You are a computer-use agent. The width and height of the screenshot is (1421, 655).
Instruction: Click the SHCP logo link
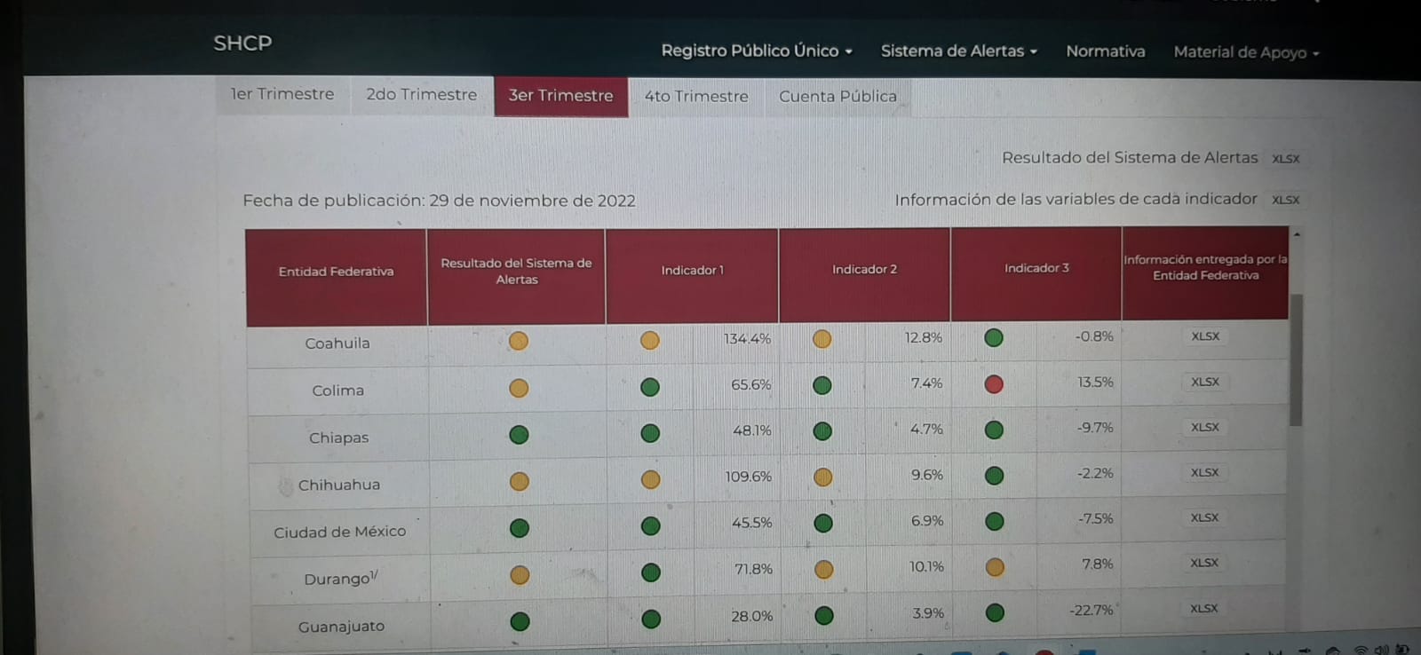pyautogui.click(x=242, y=43)
